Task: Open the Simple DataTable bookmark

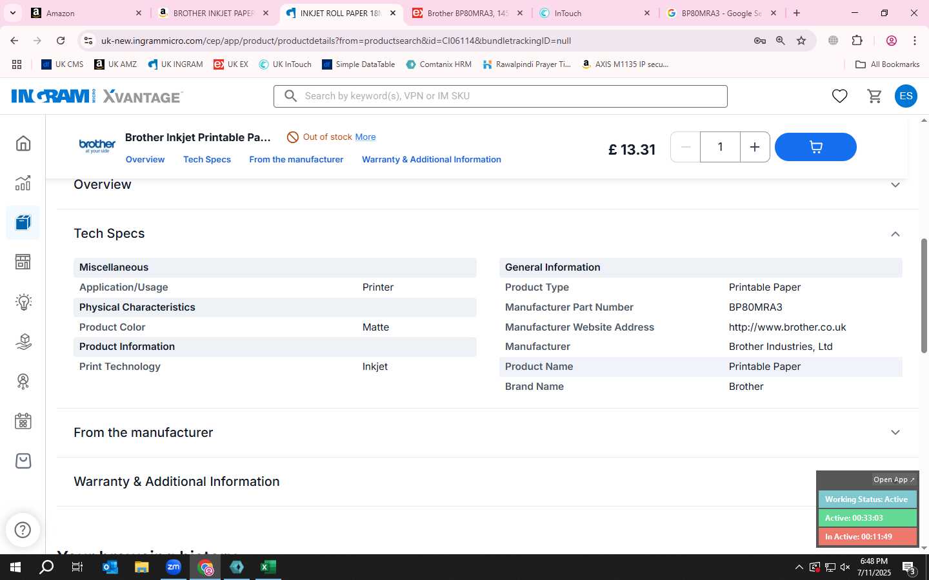Action: [x=359, y=64]
